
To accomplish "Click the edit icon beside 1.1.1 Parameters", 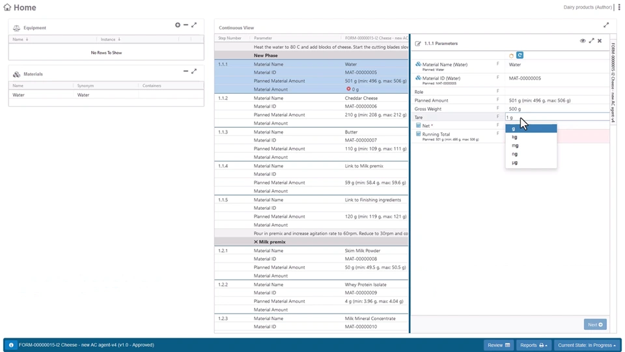I will point(418,44).
